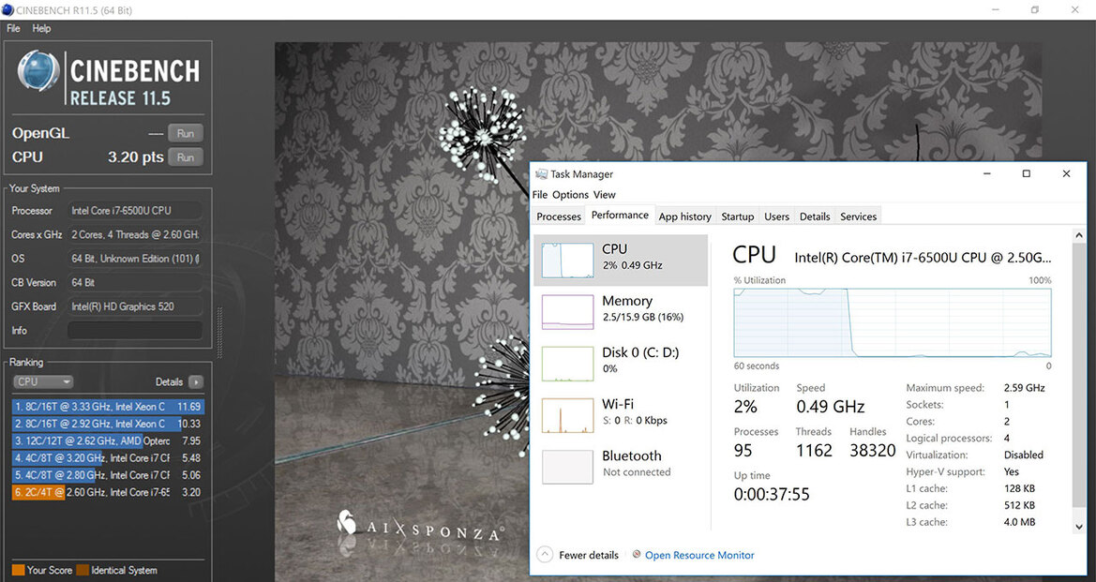
Task: Click the Info input field in Cinebench
Action: (135, 331)
